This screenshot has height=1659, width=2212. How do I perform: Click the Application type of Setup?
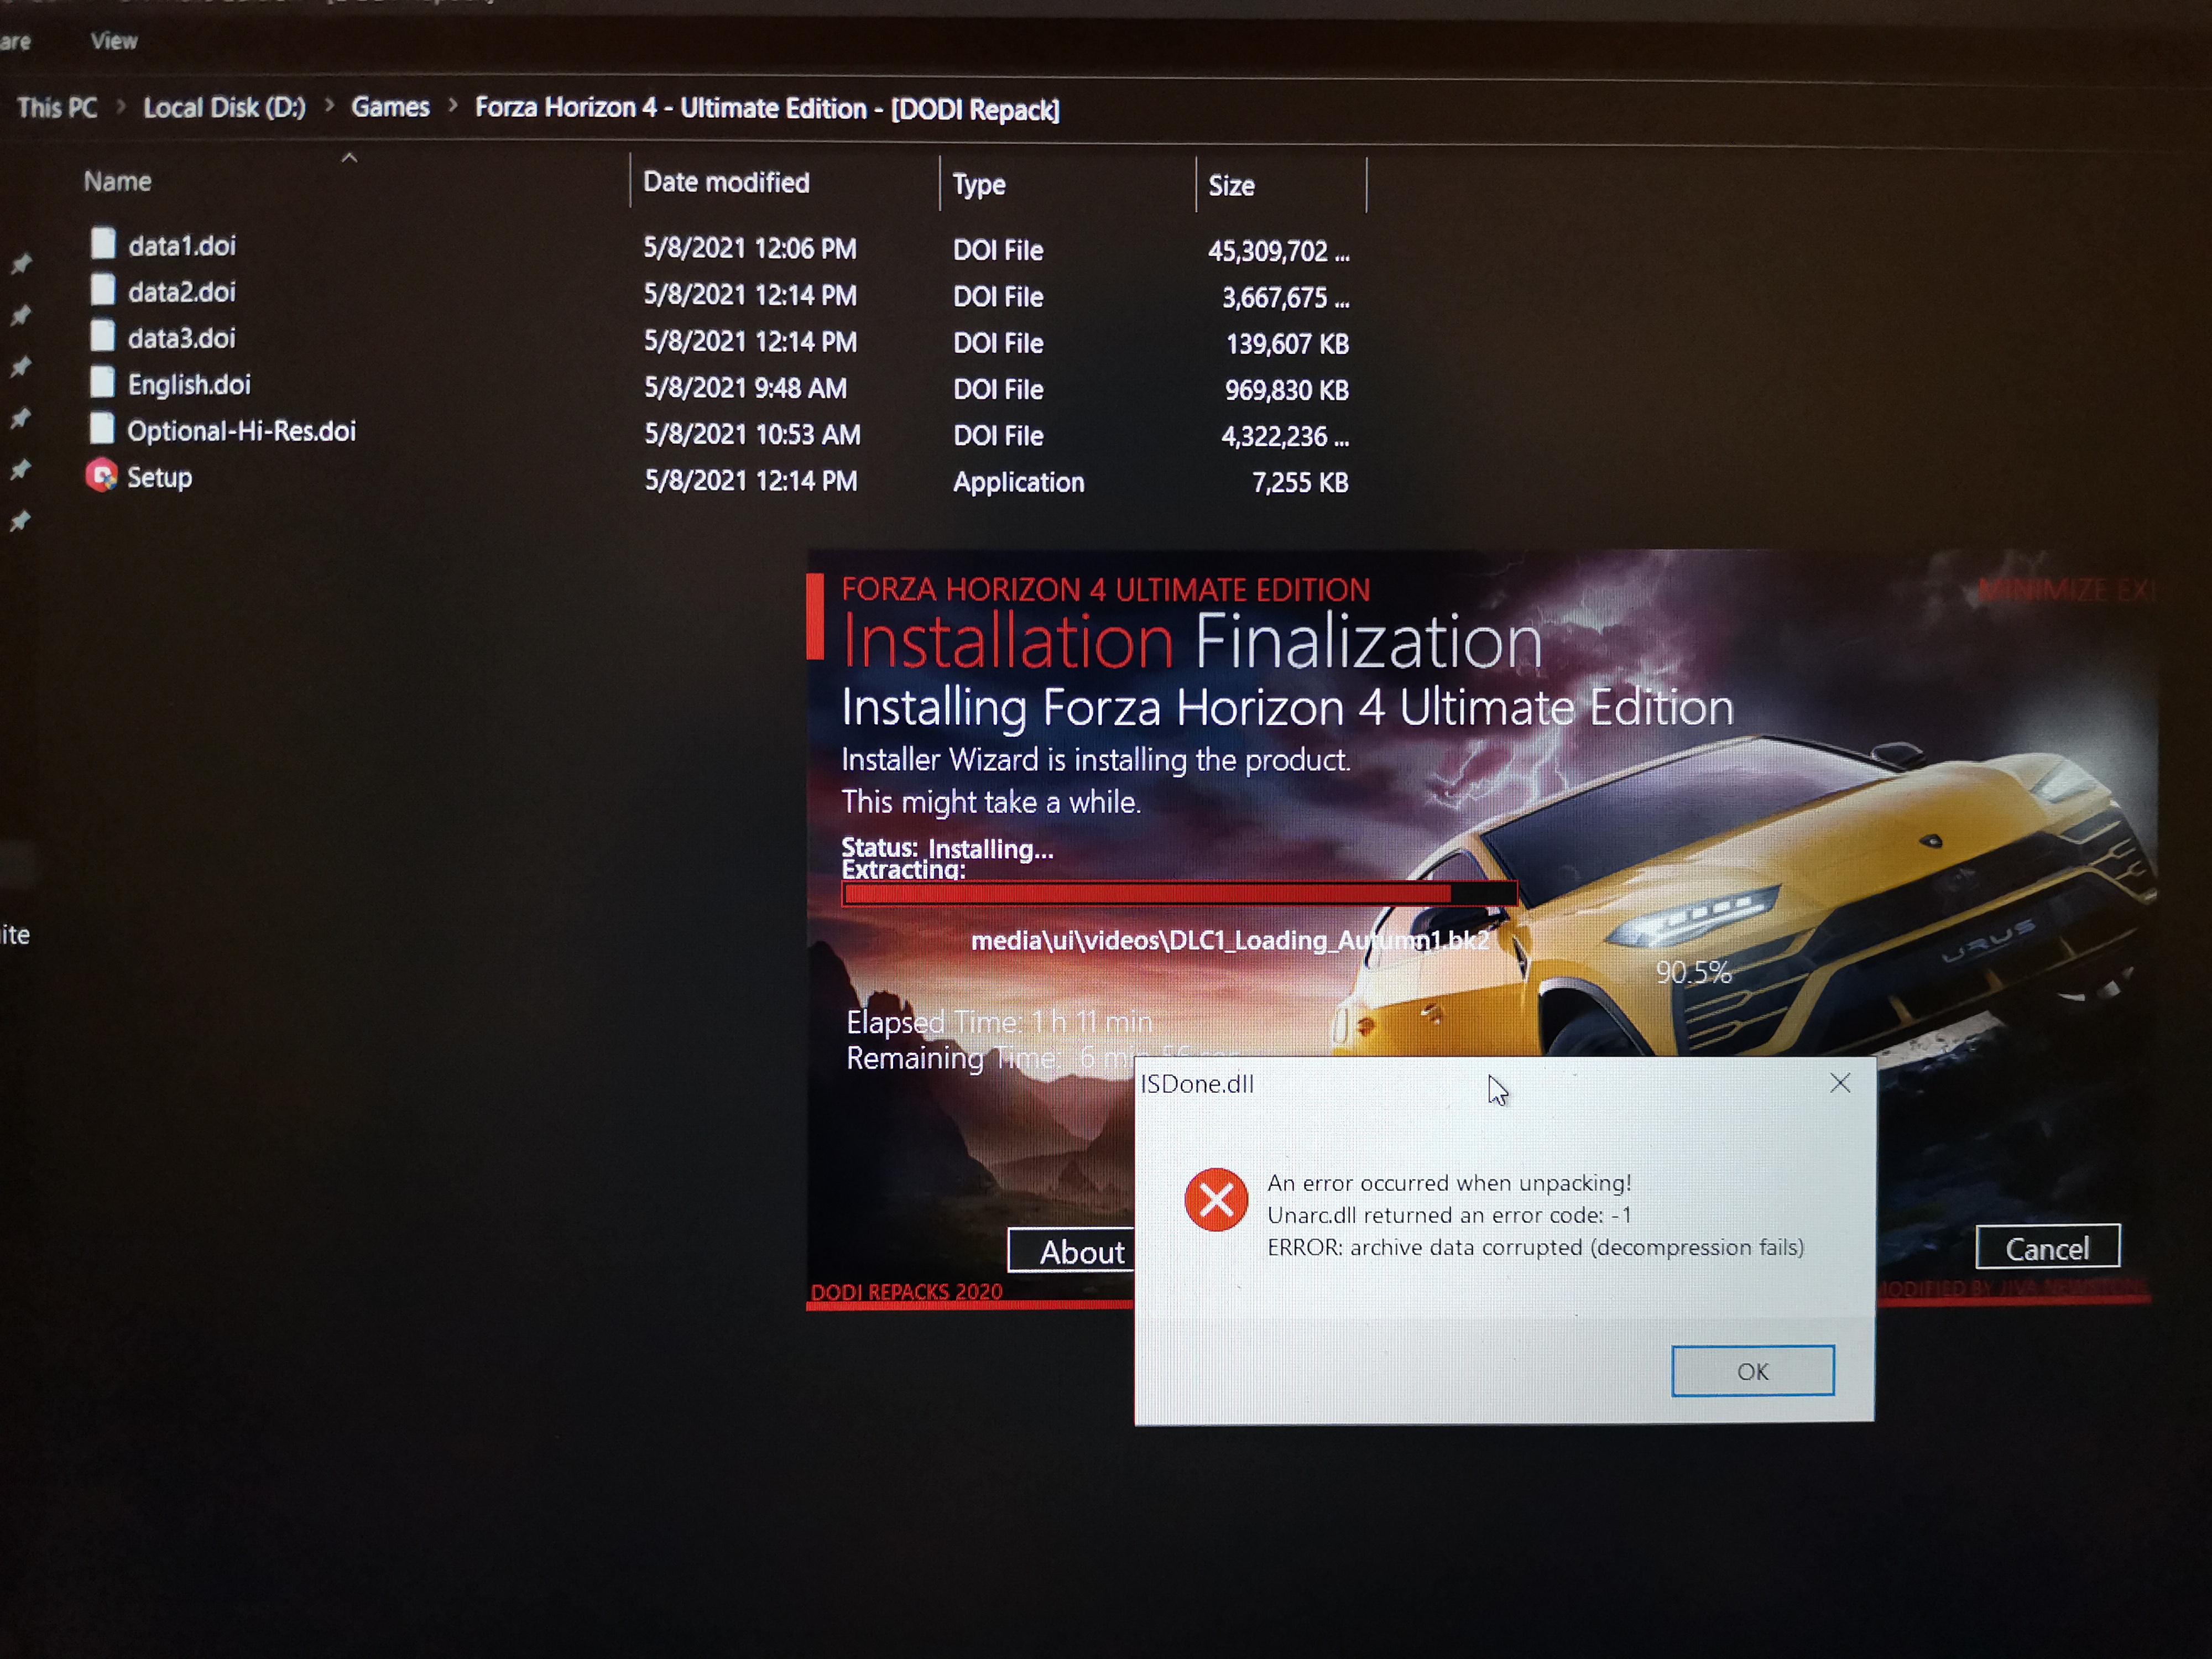click(1018, 482)
